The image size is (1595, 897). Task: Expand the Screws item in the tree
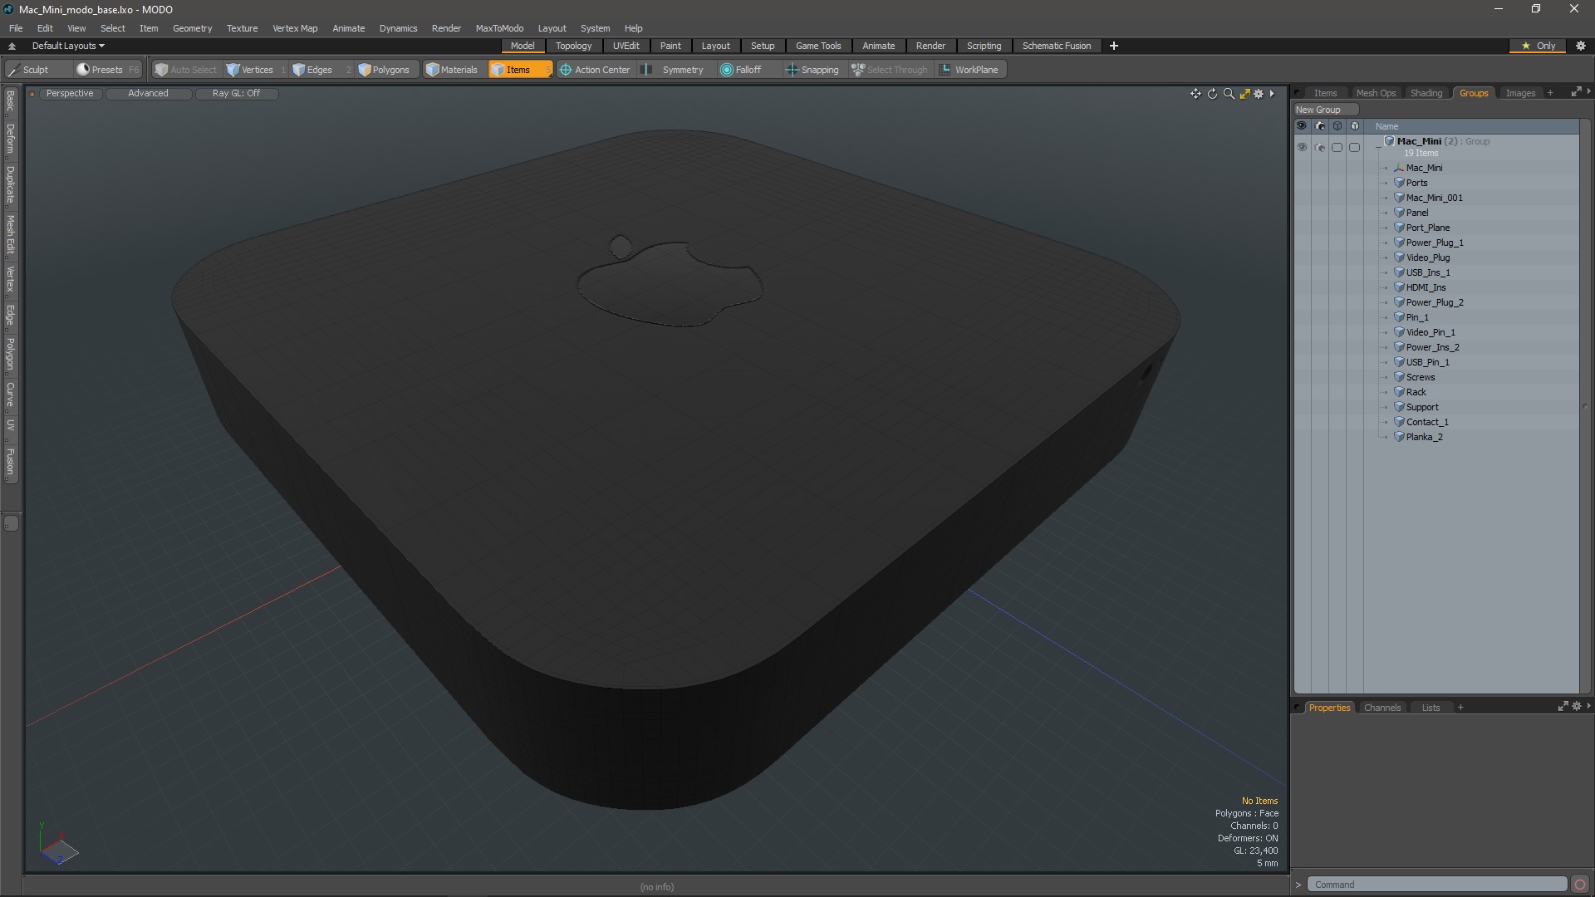[x=1386, y=377]
